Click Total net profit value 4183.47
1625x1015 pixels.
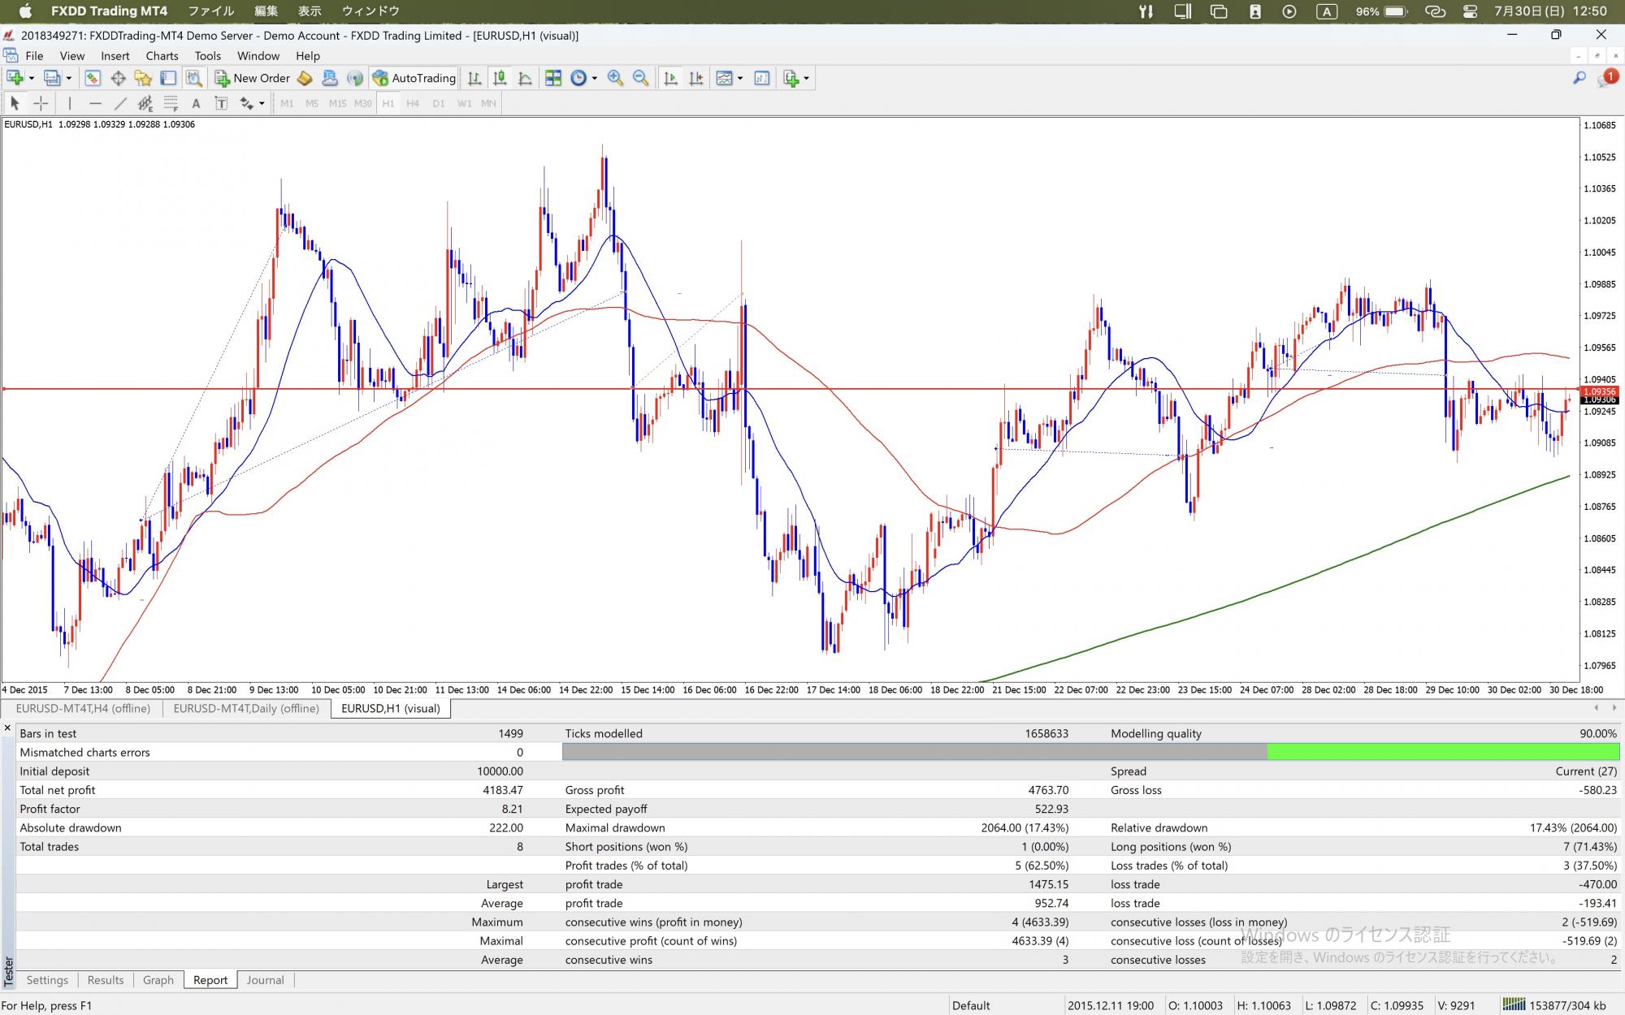click(x=503, y=790)
